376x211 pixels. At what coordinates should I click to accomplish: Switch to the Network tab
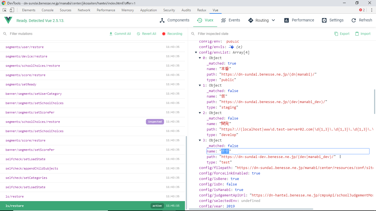(x=84, y=10)
